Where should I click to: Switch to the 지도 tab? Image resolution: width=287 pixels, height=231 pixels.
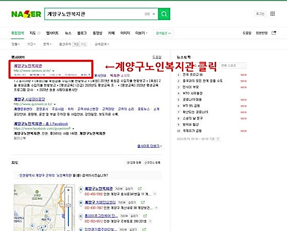click(x=32, y=33)
